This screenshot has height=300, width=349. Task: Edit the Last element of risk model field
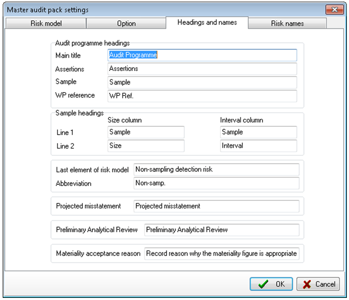216,170
